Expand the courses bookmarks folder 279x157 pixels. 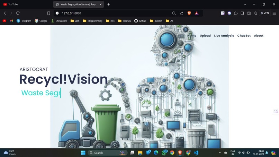[125, 21]
